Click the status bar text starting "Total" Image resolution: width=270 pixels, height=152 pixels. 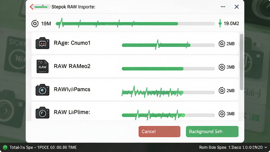point(43,147)
